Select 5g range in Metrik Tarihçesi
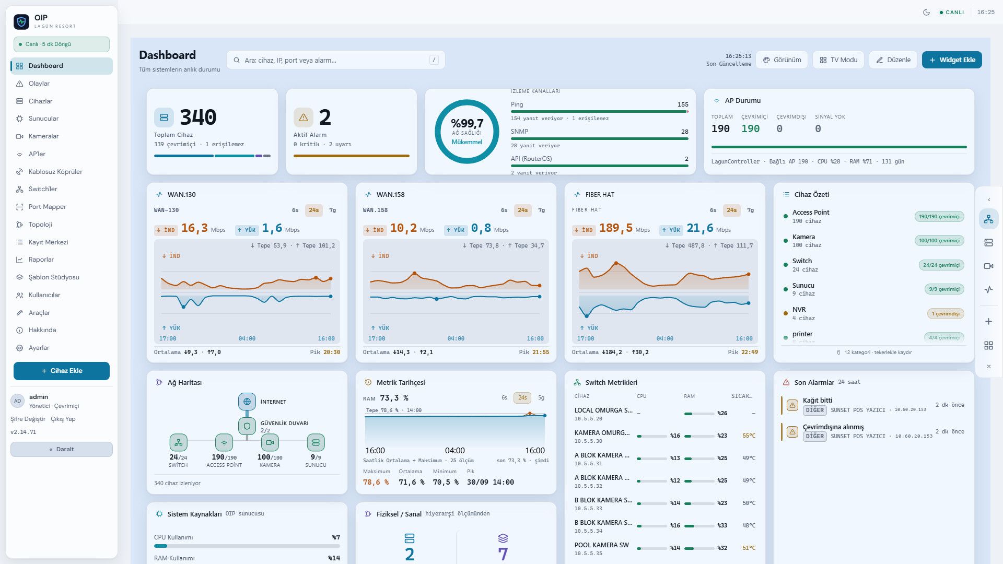This screenshot has width=1003, height=564. click(541, 398)
